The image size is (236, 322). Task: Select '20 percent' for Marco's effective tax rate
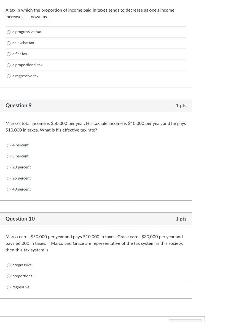click(9, 167)
